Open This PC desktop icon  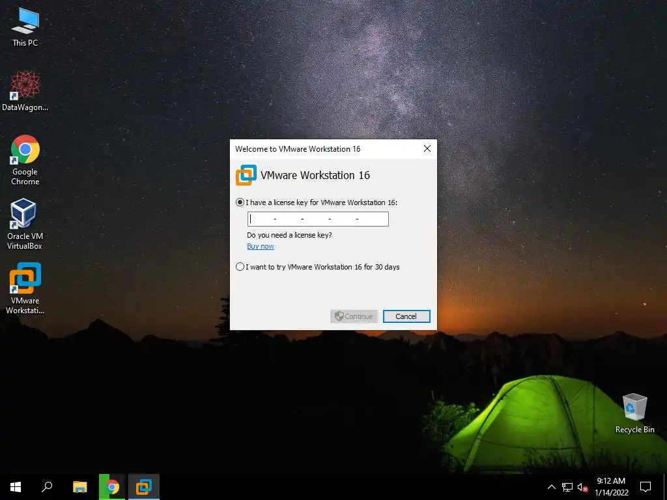25,27
